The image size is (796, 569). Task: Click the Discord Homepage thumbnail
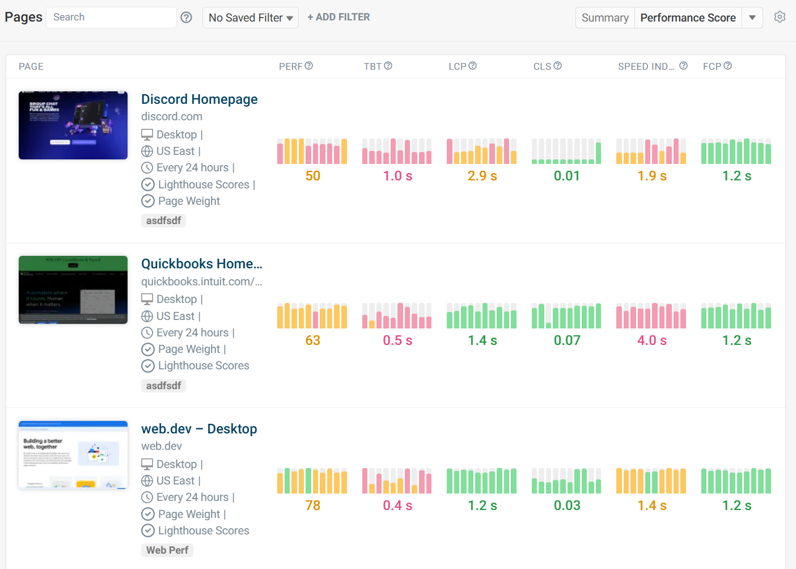tap(73, 125)
